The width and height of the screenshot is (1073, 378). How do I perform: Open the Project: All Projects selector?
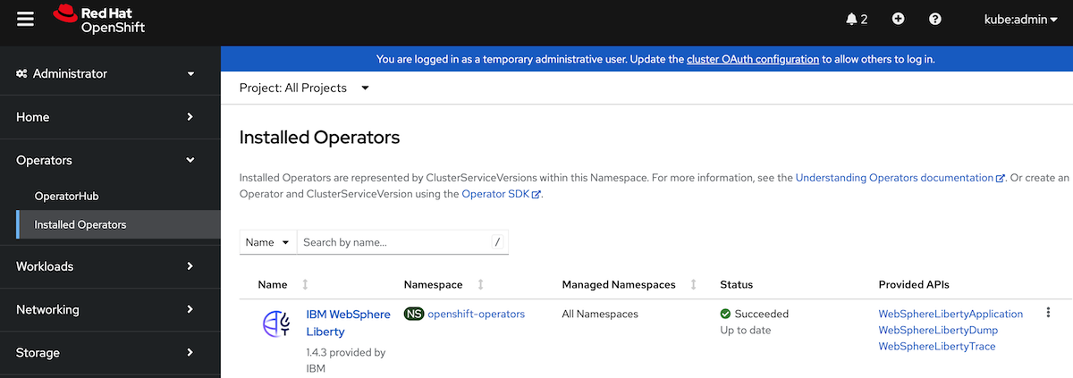[305, 88]
